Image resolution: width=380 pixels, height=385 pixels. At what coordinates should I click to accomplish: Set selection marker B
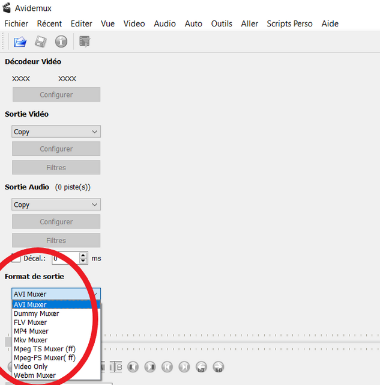tap(116, 367)
